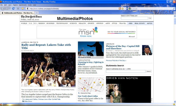176x106 pixels.
Task: Click the Multimedia Search button
Action: coord(149,71)
